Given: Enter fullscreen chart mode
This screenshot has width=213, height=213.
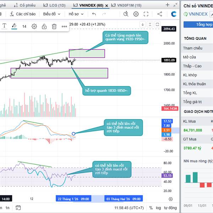Looking at the screenshot, I should (146, 14).
